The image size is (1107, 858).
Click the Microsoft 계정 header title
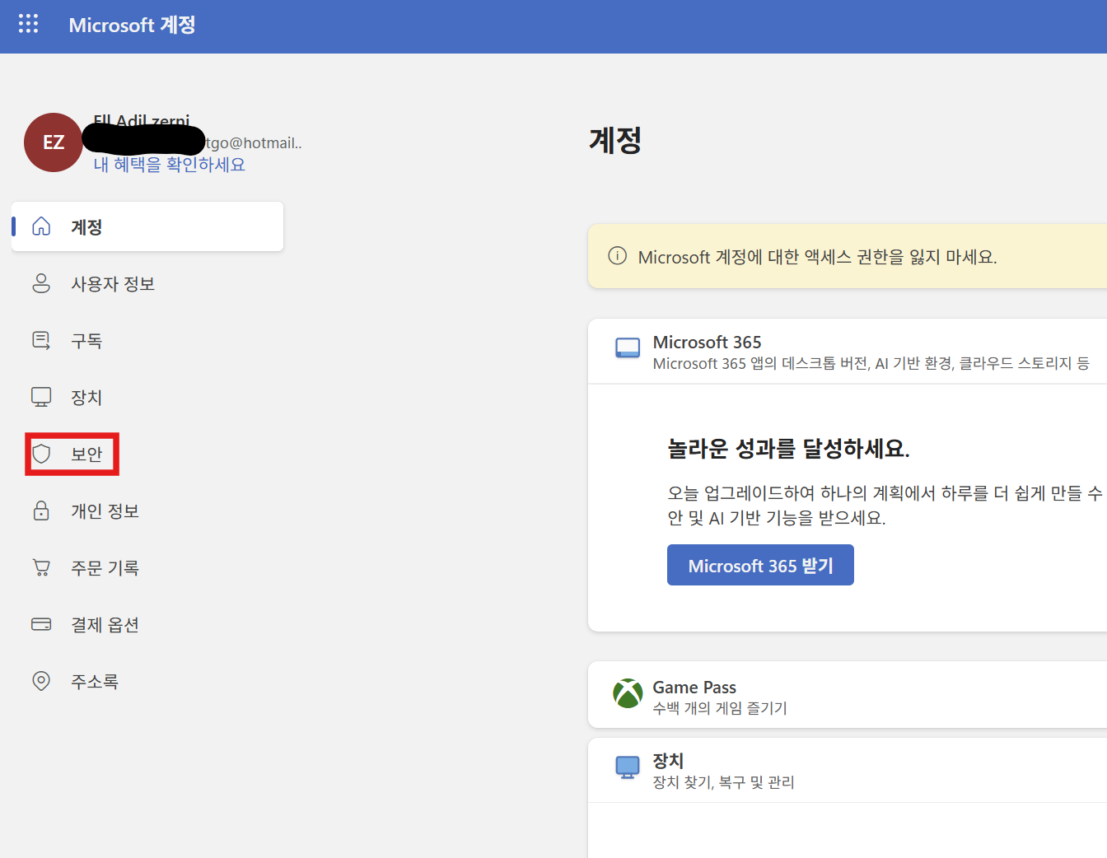click(x=132, y=25)
